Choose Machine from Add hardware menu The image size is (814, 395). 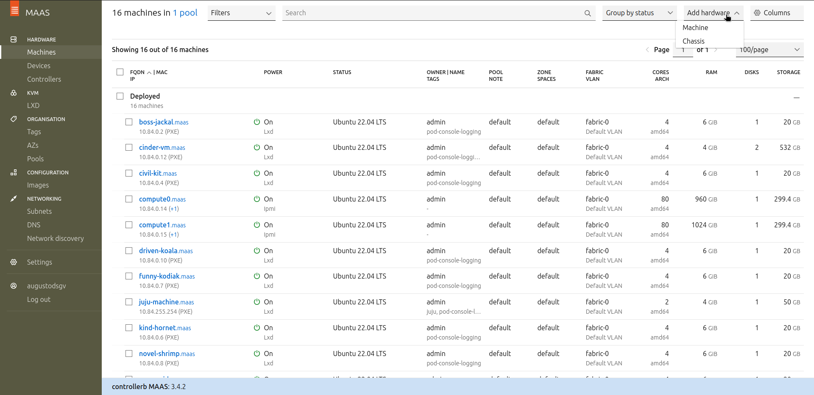[709, 28]
